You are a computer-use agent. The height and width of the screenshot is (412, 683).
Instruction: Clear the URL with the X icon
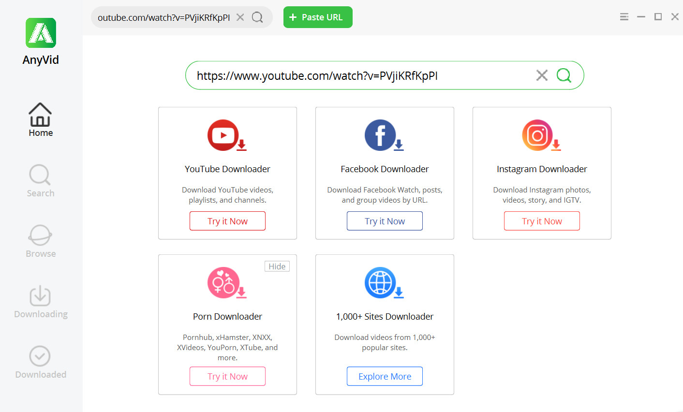click(x=541, y=75)
